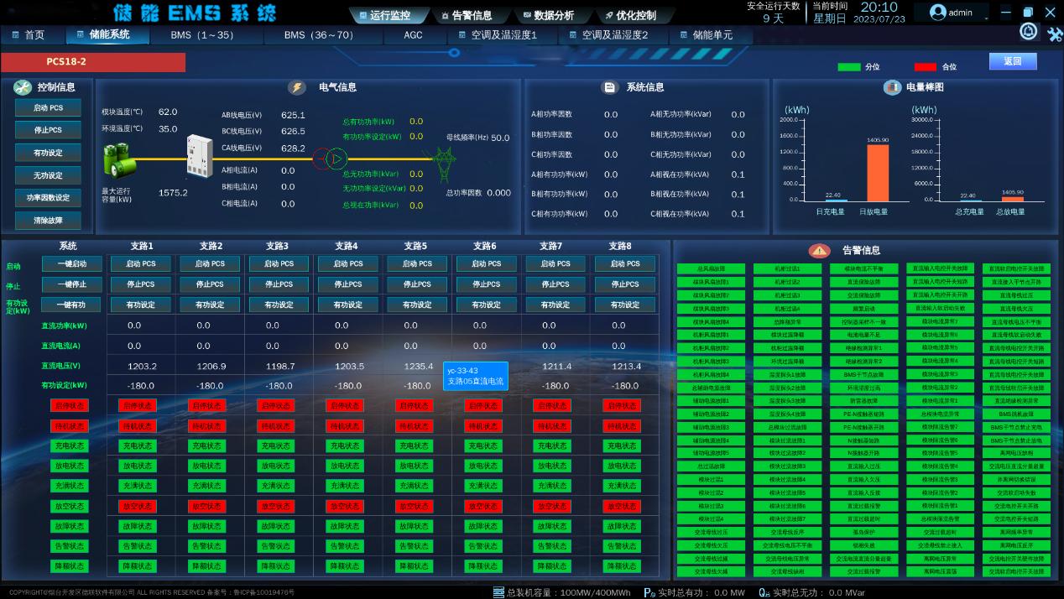This screenshot has height=599, width=1064.
Task: Click the lightning bolt icon beside 电气信息
Action: tap(297, 87)
